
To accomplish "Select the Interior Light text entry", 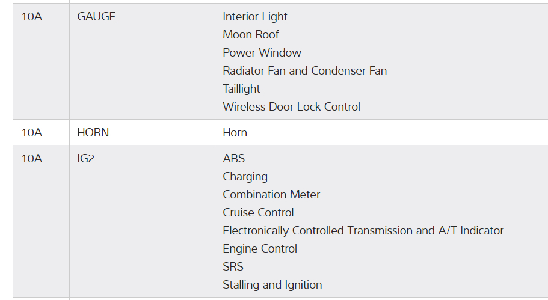I will [255, 17].
